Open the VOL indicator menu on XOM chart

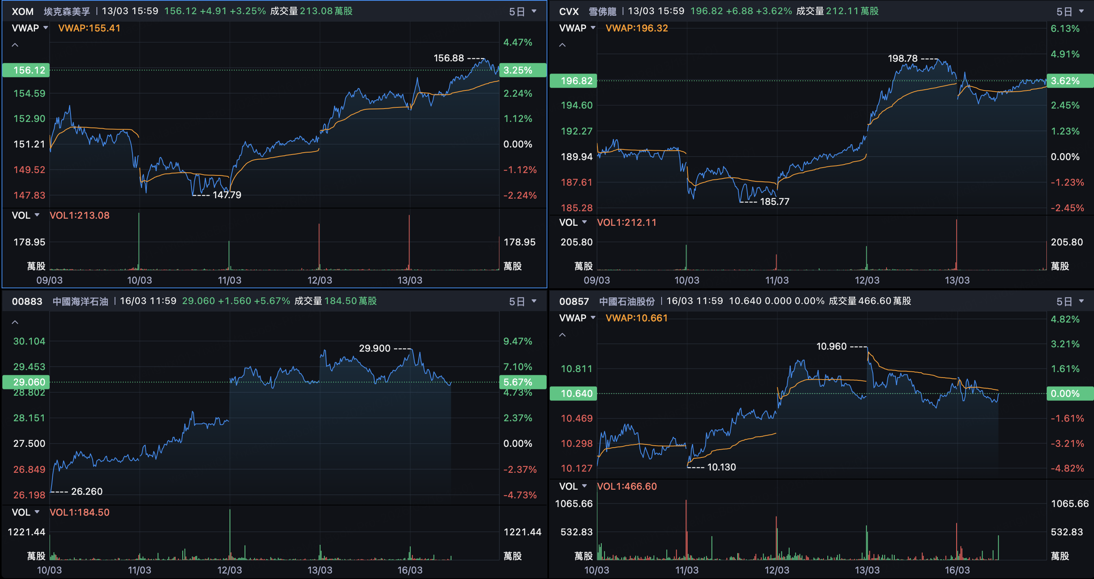point(26,215)
